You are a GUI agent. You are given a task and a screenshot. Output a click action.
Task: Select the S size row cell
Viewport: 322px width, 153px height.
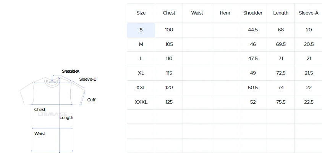tap(141, 30)
